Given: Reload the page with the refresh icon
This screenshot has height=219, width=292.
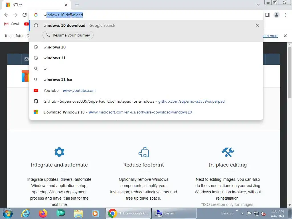Looking at the screenshot, I should pos(25,15).
